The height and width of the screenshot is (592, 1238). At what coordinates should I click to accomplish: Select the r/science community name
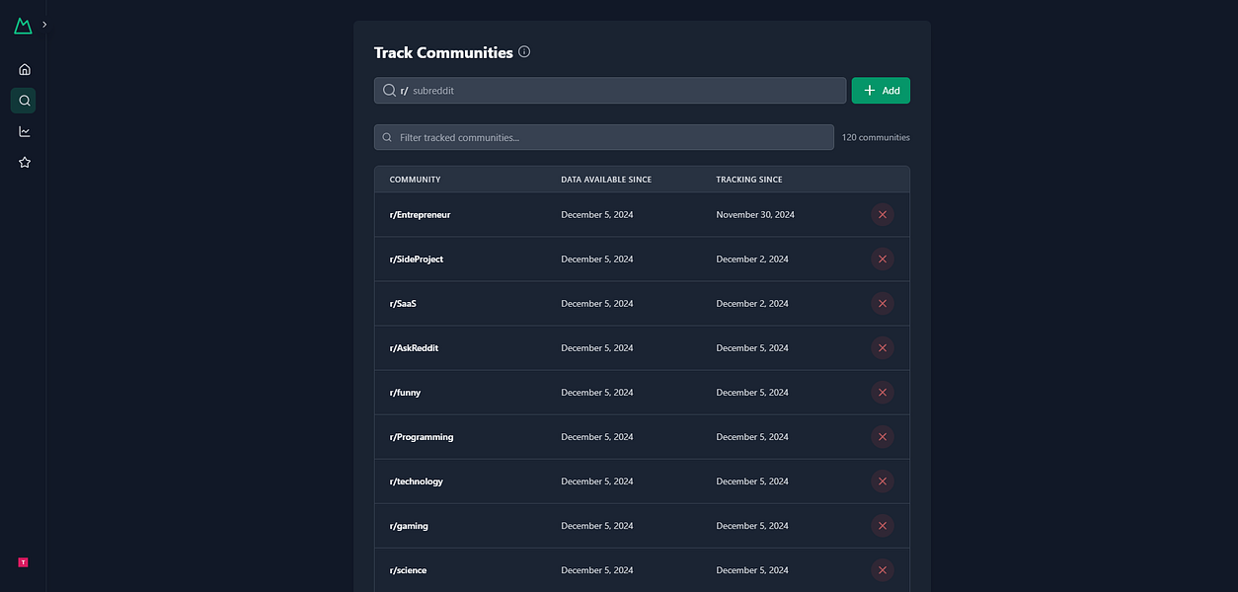pos(408,569)
